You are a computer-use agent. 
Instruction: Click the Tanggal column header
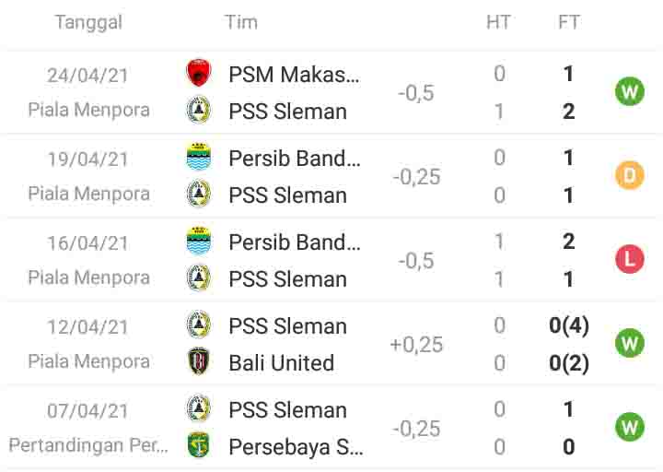click(x=88, y=22)
